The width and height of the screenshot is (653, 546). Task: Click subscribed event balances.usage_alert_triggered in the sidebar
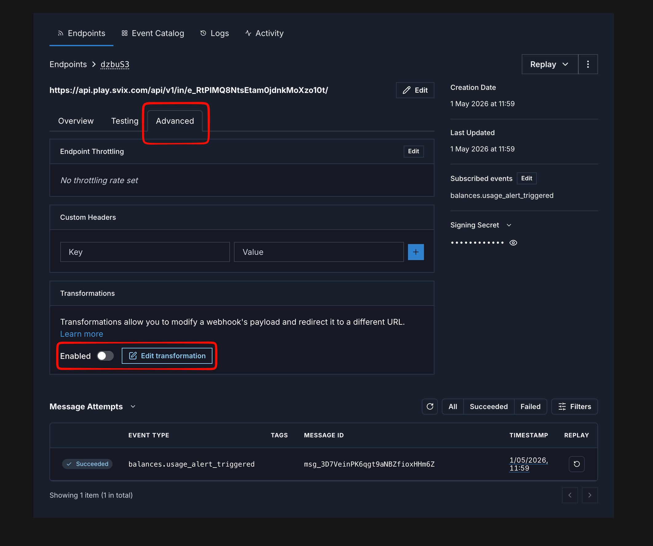(502, 195)
